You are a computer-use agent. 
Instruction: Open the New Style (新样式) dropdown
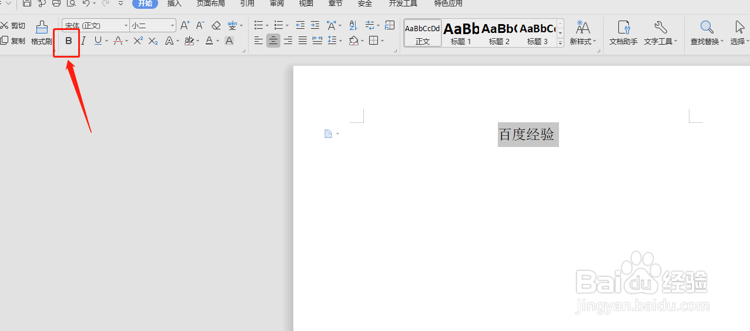pos(583,34)
